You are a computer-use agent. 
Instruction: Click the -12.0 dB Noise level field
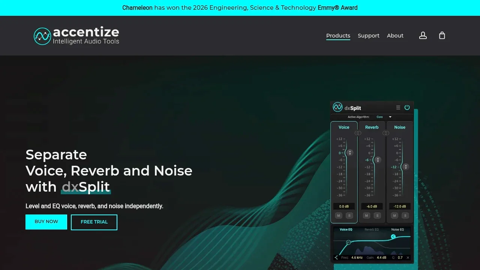pos(400,207)
